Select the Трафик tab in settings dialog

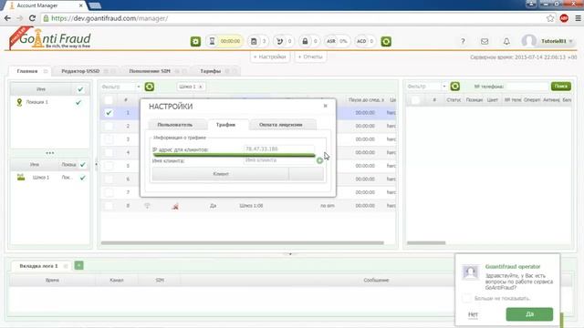(225, 125)
